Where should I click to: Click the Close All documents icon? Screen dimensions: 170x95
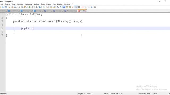tap(12, 7)
